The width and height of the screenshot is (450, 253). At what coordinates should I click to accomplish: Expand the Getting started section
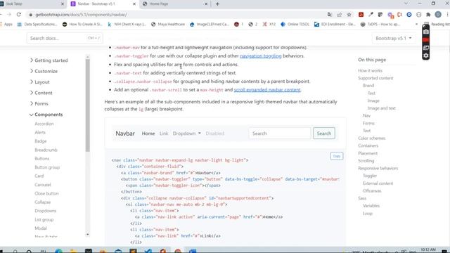[49, 60]
